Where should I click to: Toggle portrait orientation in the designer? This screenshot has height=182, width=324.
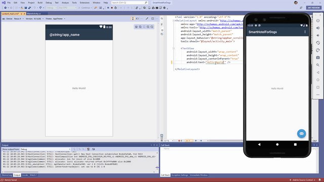pyautogui.click(x=133, y=19)
